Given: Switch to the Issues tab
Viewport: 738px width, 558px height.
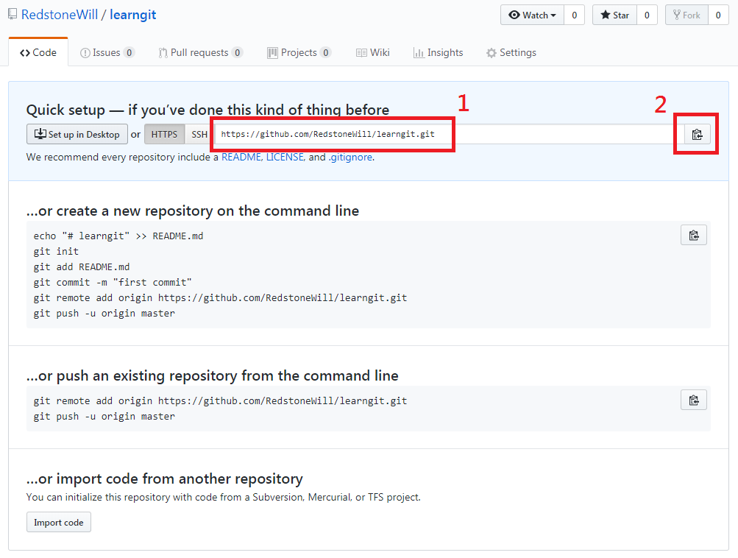Looking at the screenshot, I should 107,52.
